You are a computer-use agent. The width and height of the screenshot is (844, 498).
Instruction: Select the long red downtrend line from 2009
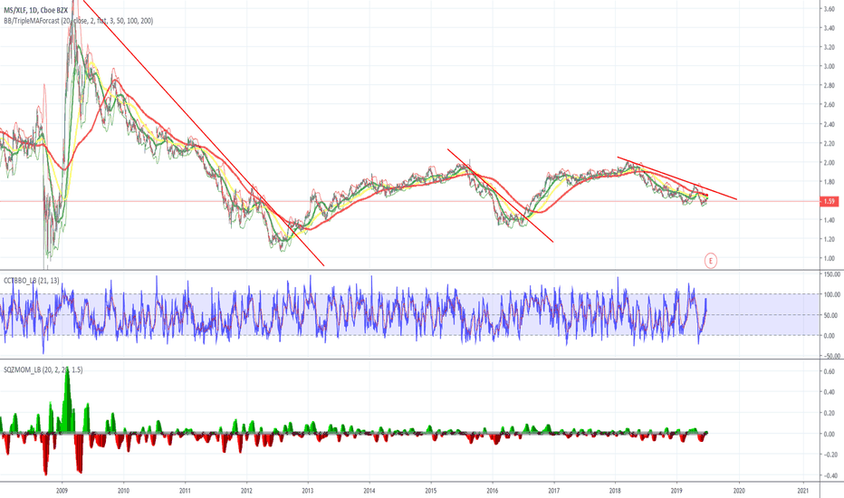[x=205, y=135]
